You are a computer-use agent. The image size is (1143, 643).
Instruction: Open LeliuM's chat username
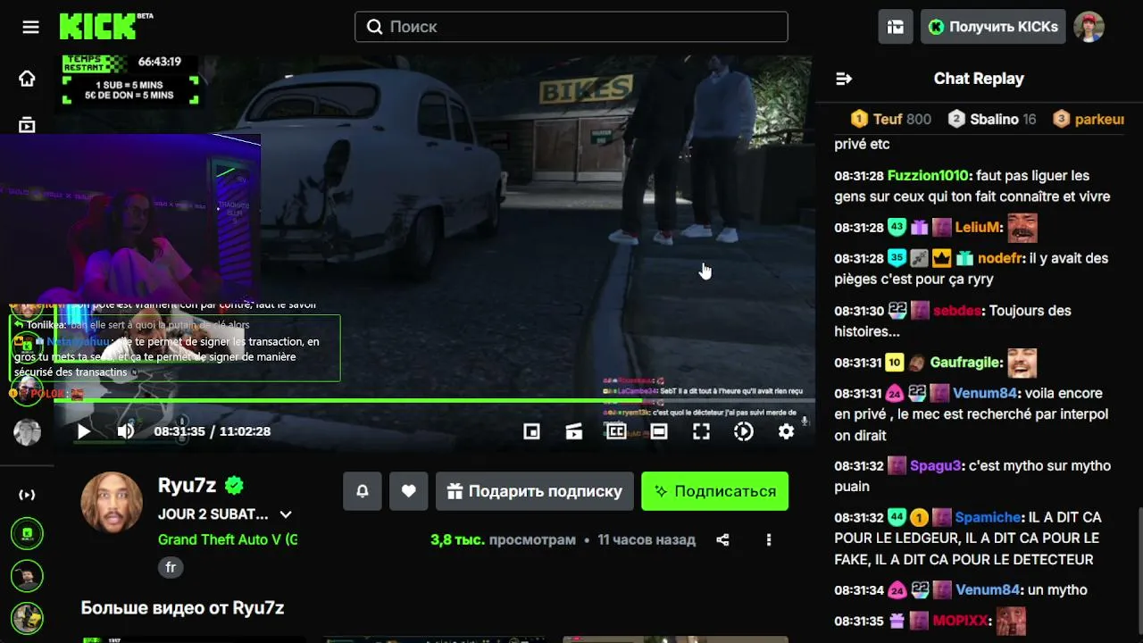click(978, 228)
